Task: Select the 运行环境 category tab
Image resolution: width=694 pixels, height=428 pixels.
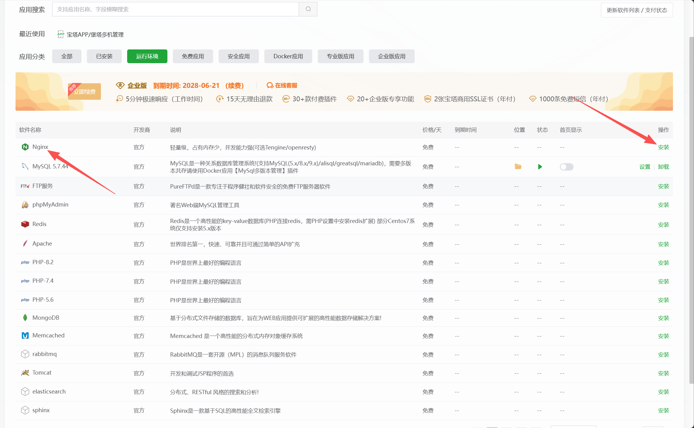Action: pyautogui.click(x=147, y=56)
